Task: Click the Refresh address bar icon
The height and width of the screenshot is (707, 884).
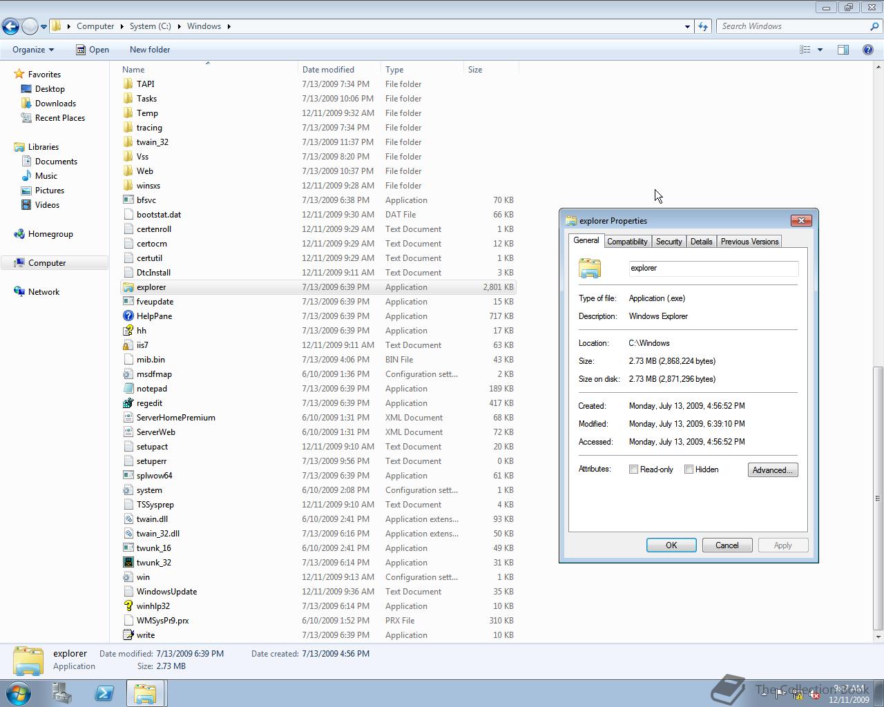Action: [x=703, y=26]
